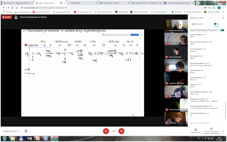Viewport: 227px width, 142px height.
Task: Open the green Chrome profile avatar
Action: tap(219, 8)
